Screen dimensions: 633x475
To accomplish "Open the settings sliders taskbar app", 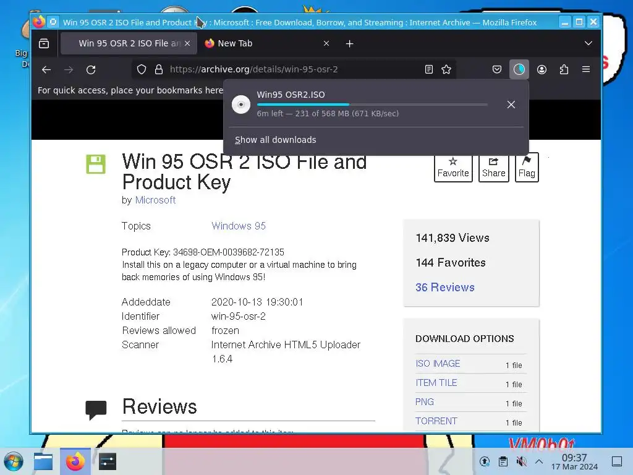I will pyautogui.click(x=108, y=461).
